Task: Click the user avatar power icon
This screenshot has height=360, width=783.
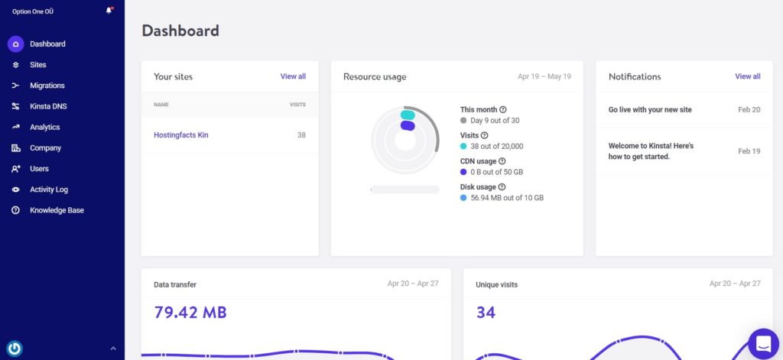Action: [x=15, y=348]
